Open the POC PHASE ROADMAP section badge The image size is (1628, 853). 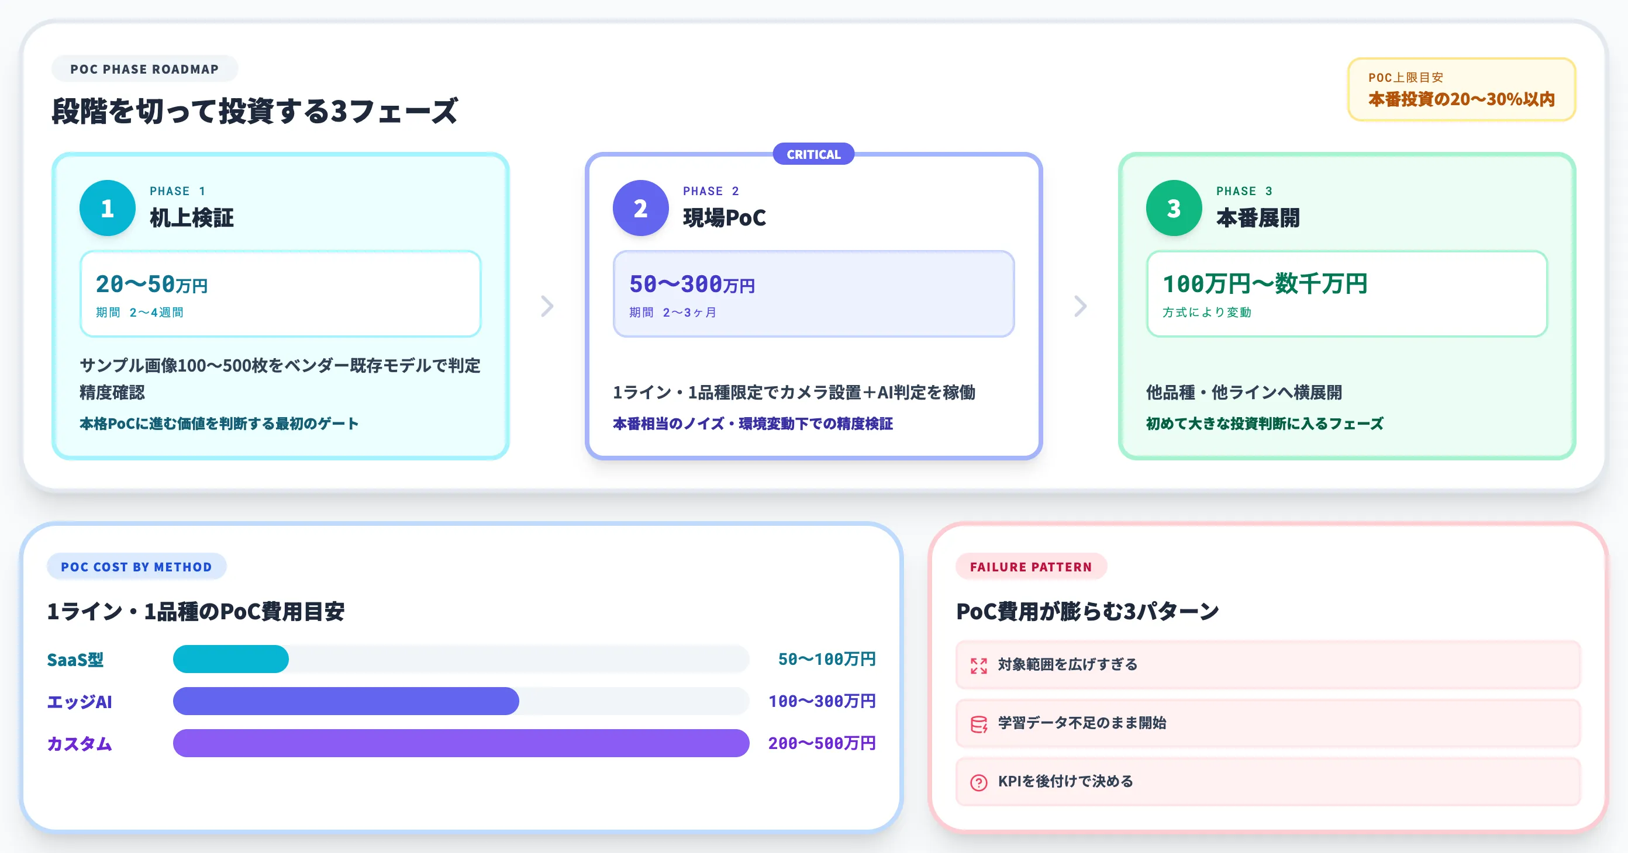pyautogui.click(x=144, y=69)
